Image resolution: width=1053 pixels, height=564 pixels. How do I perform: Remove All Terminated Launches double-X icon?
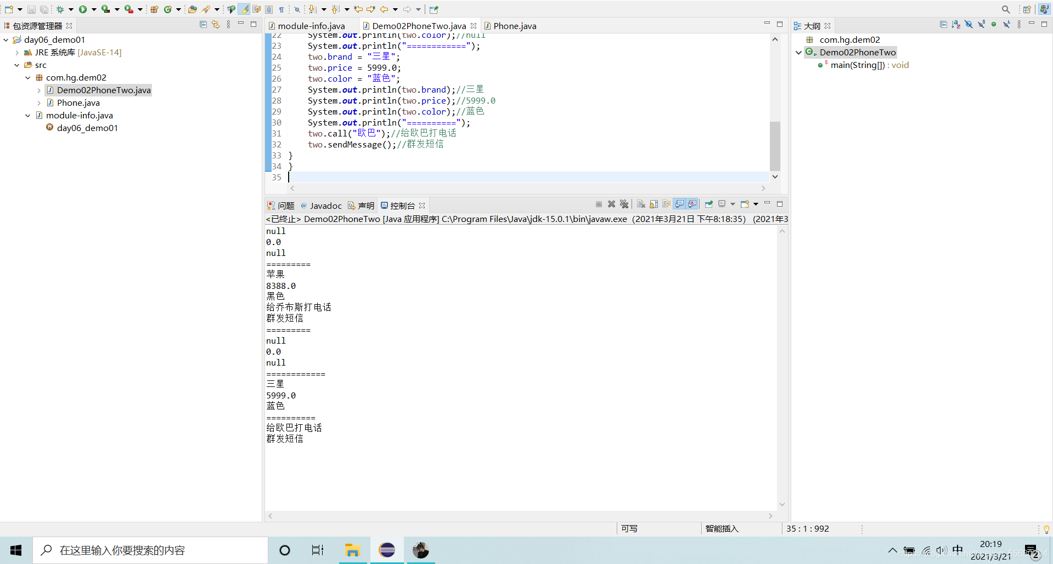coord(624,204)
